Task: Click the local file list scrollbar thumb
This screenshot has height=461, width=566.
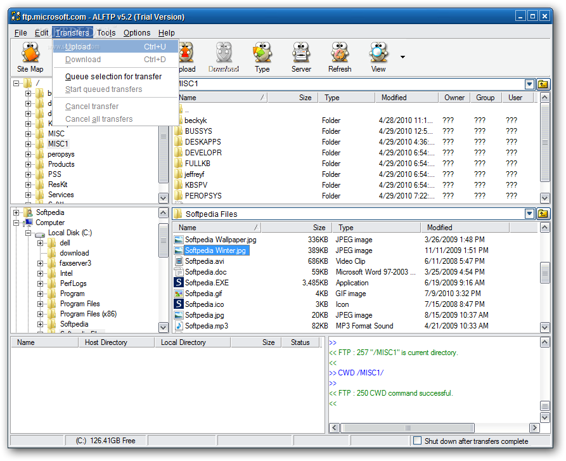Action: tap(544, 273)
